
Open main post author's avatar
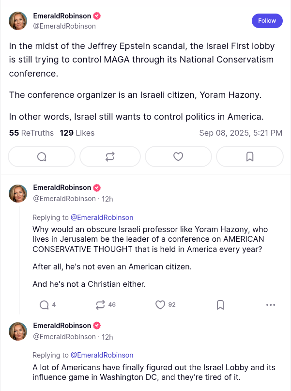[x=18, y=21]
